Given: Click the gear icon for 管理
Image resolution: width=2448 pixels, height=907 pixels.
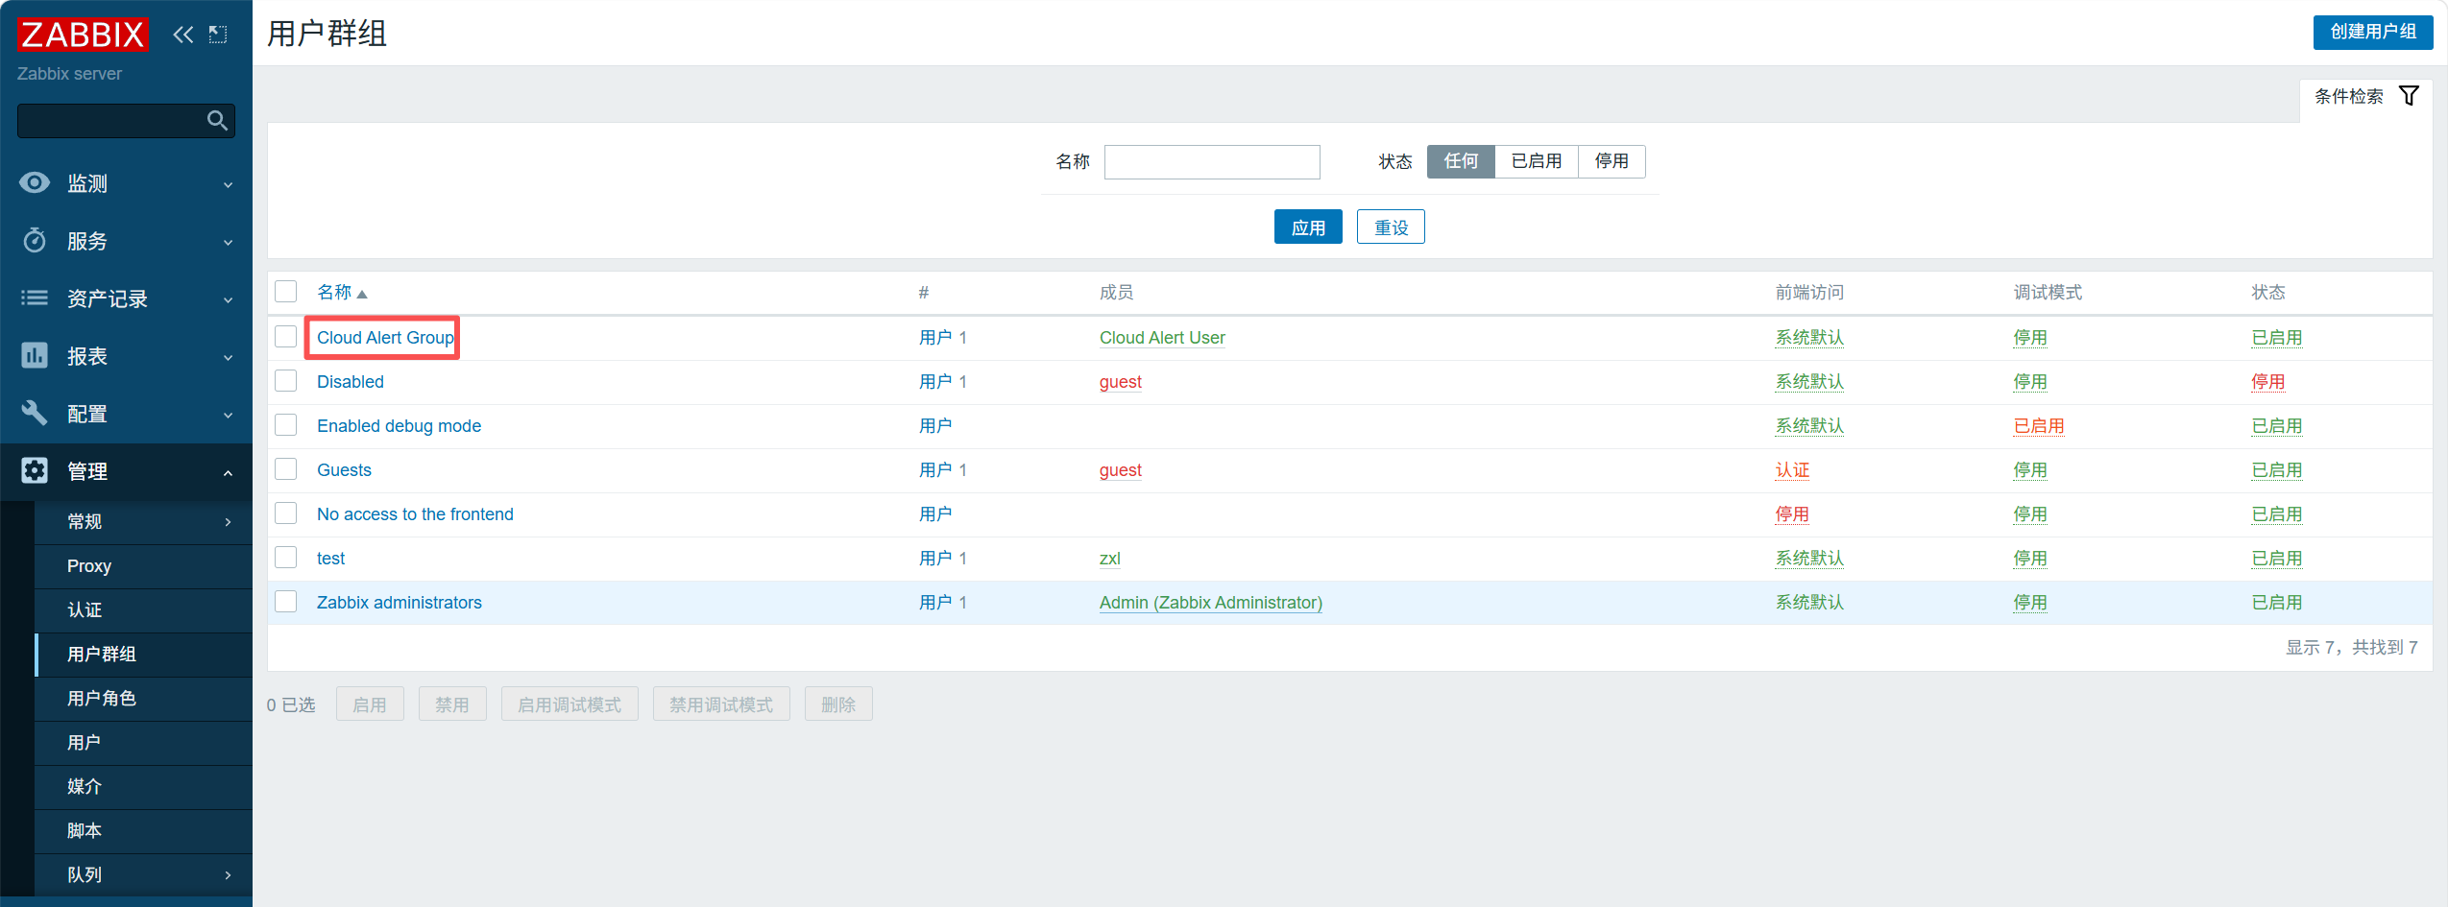Looking at the screenshot, I should point(35,470).
